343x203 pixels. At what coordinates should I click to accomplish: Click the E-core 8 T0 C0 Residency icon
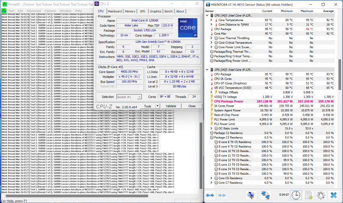point(216,142)
